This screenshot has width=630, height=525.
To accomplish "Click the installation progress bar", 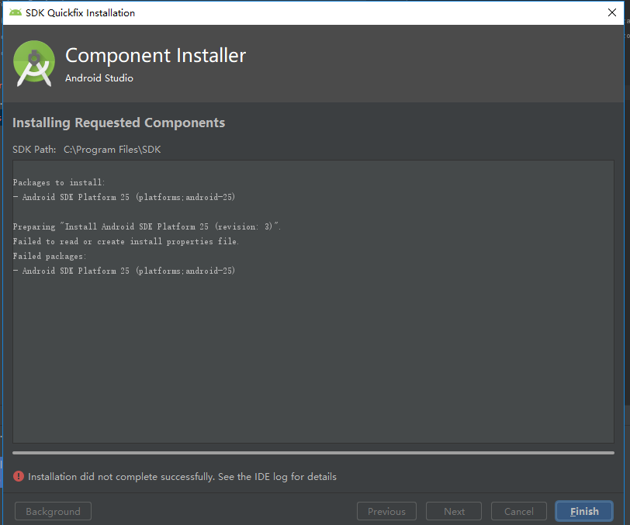I will [x=313, y=453].
